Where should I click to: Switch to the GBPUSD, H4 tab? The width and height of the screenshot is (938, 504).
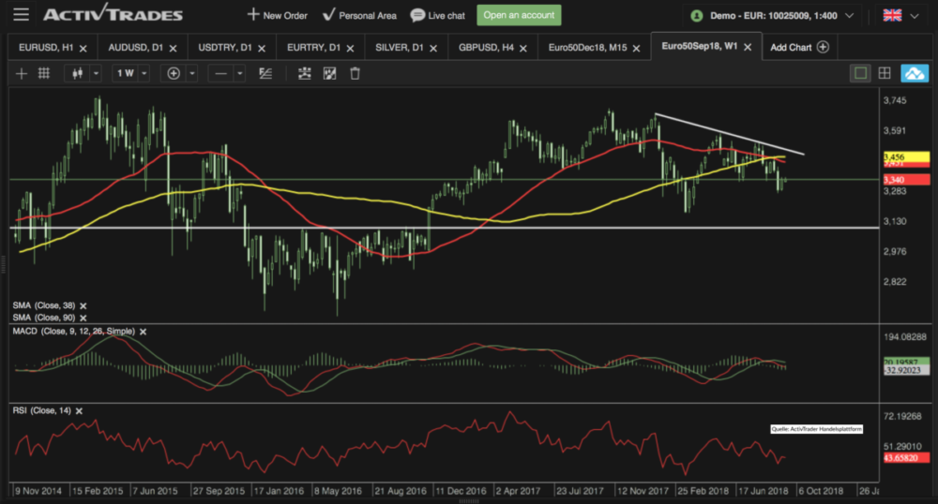click(x=486, y=47)
